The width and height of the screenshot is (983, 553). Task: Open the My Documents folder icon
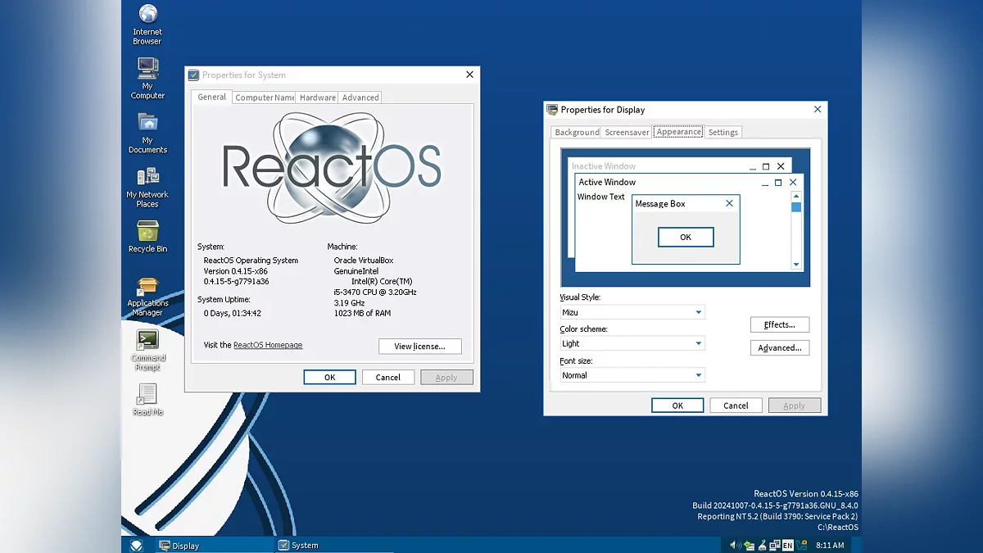tap(147, 123)
